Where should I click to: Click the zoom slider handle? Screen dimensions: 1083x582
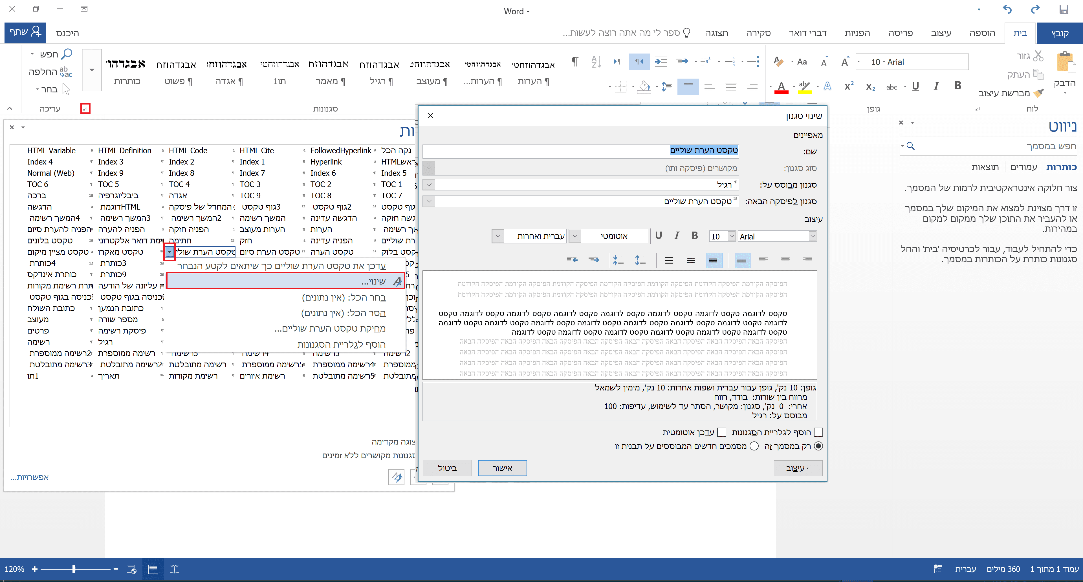tap(74, 569)
